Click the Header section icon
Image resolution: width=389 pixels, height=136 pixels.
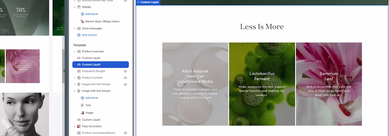(x=79, y=7)
